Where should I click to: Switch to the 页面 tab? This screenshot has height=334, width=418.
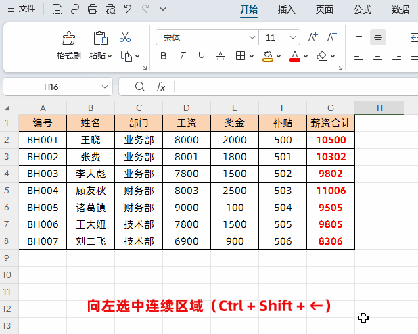coord(325,10)
